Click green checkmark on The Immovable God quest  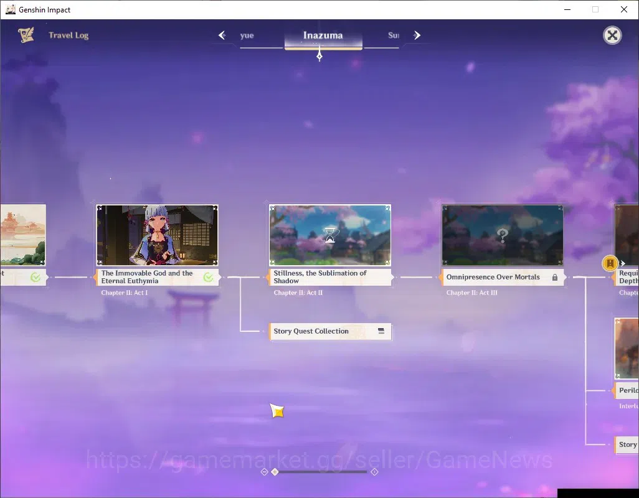click(x=208, y=277)
